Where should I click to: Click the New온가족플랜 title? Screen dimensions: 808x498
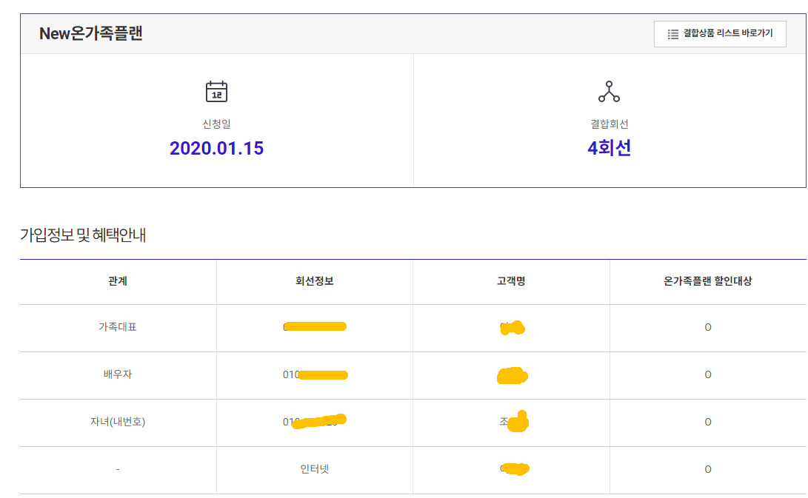[x=91, y=33]
